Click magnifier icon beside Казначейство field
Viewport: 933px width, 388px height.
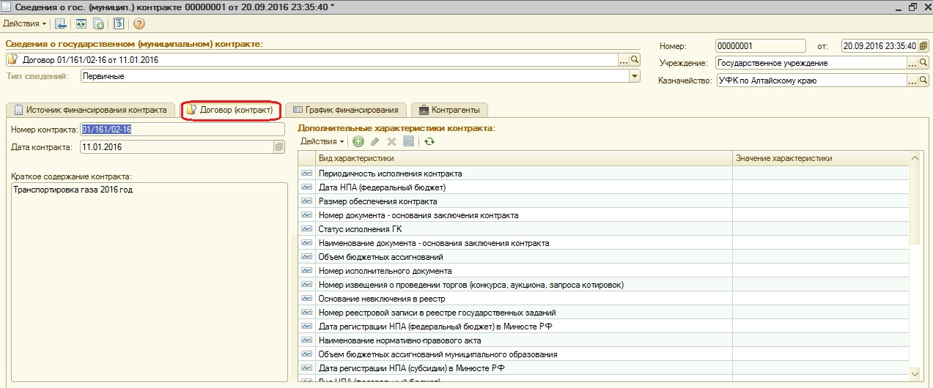[x=923, y=81]
